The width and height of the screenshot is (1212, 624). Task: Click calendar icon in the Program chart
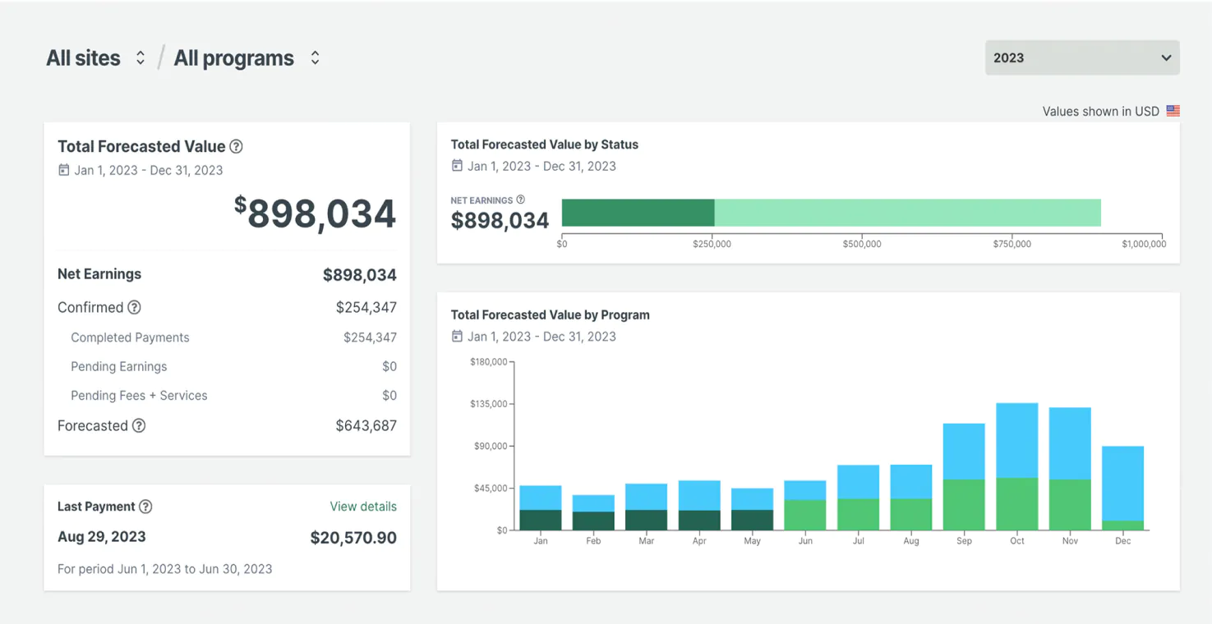pyautogui.click(x=457, y=336)
